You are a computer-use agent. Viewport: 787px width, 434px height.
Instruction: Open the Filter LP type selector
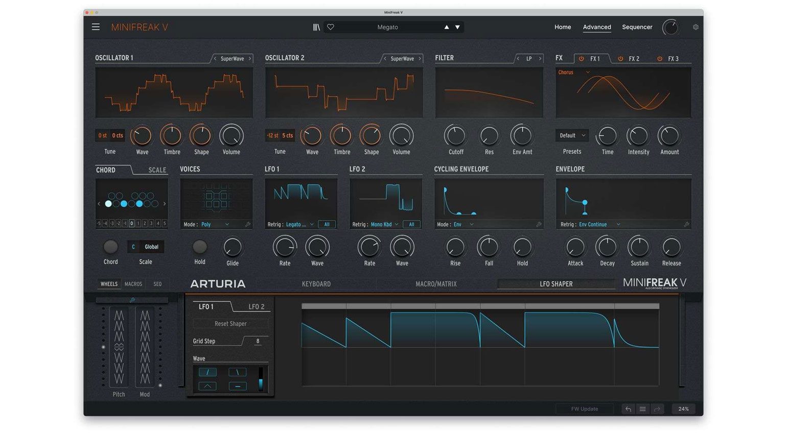pyautogui.click(x=529, y=58)
